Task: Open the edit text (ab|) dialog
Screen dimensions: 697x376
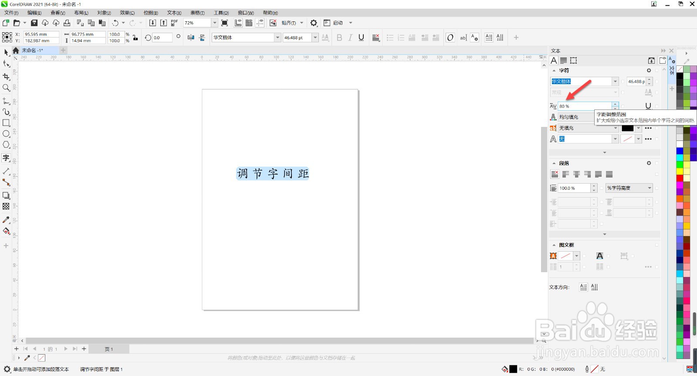Action: [x=463, y=38]
